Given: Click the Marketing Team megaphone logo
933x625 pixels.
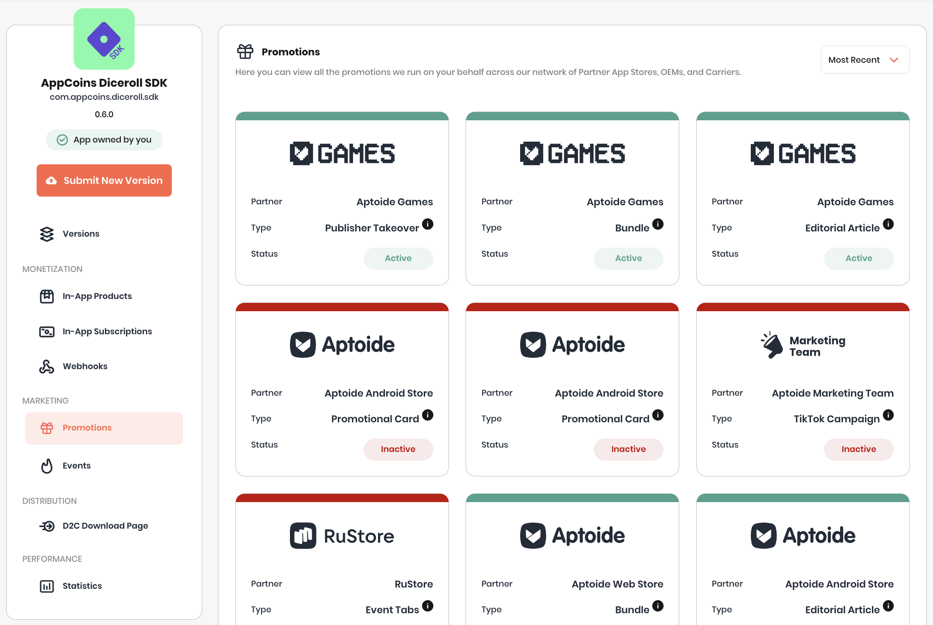Looking at the screenshot, I should coord(803,345).
